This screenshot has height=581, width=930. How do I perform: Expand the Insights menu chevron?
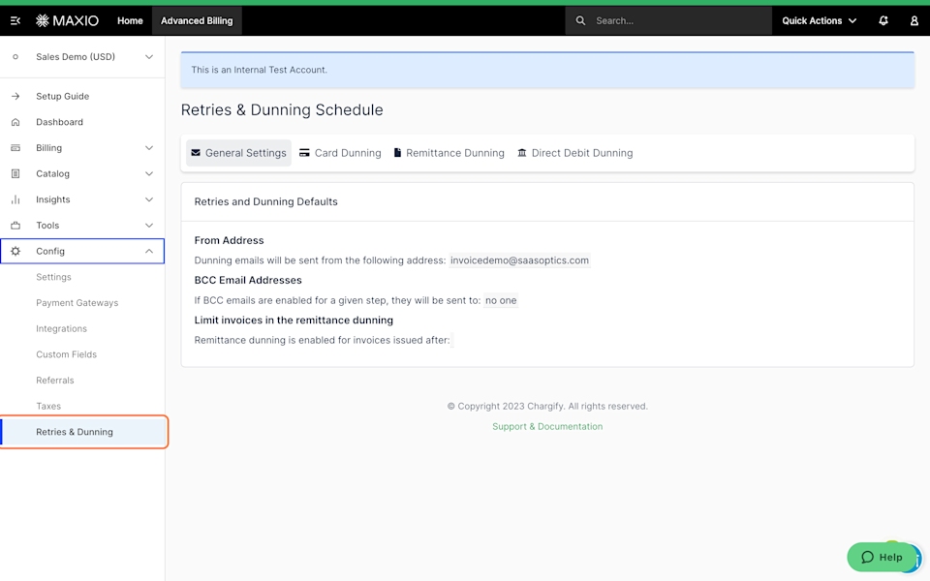coord(149,199)
